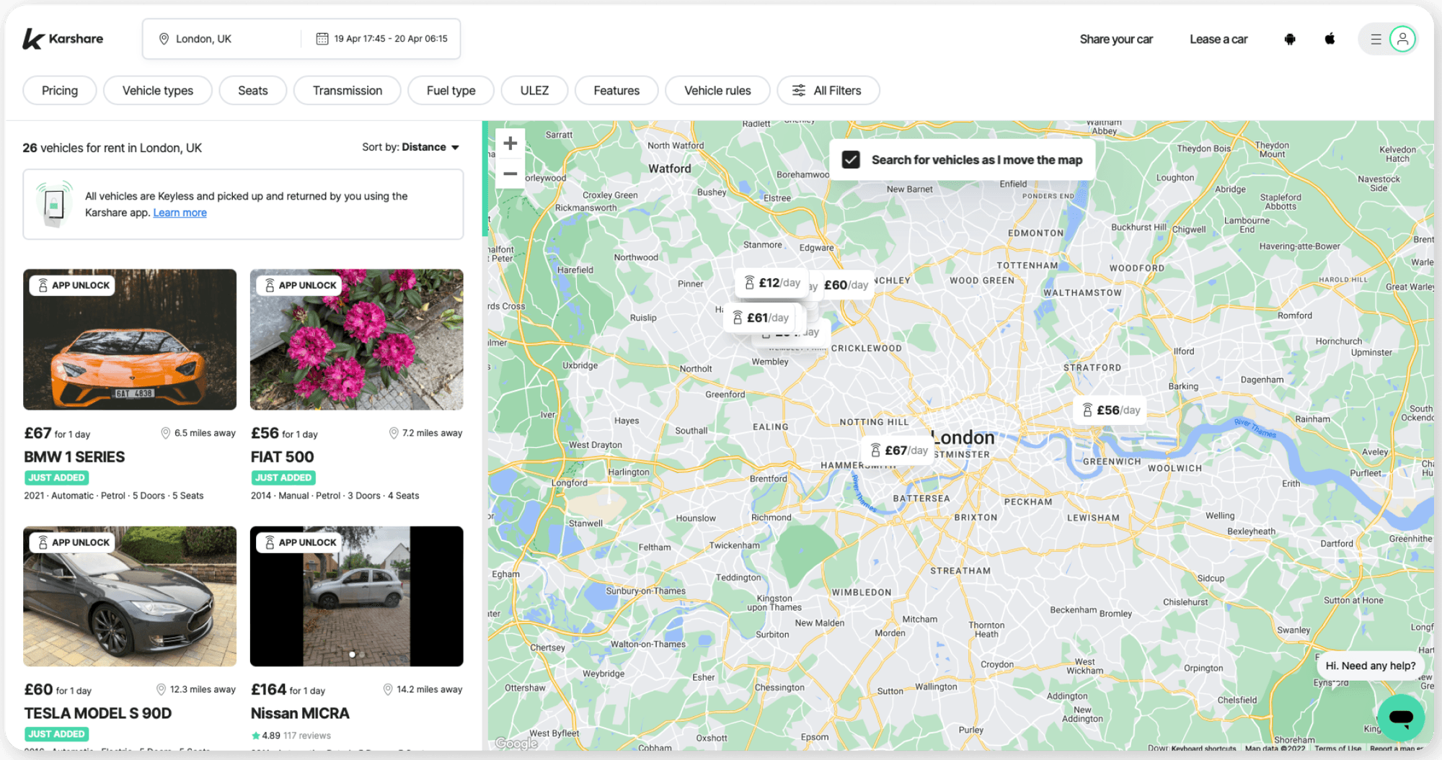1442x760 pixels.
Task: Open the Seats filter
Action: point(253,91)
